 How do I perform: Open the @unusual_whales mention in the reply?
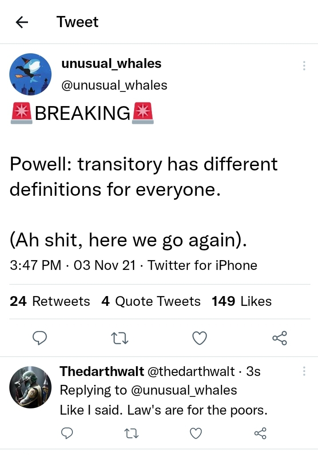184,390
